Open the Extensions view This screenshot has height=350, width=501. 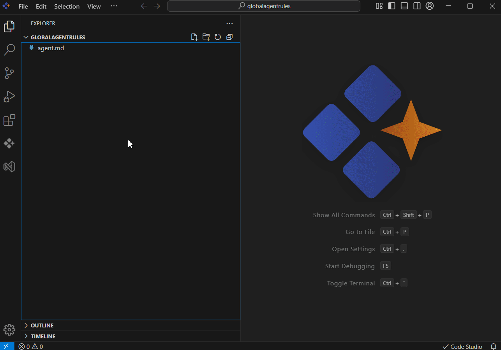(x=9, y=120)
